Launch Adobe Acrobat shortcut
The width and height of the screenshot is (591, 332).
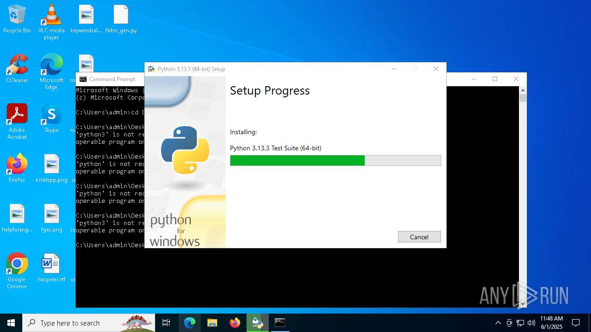(17, 122)
